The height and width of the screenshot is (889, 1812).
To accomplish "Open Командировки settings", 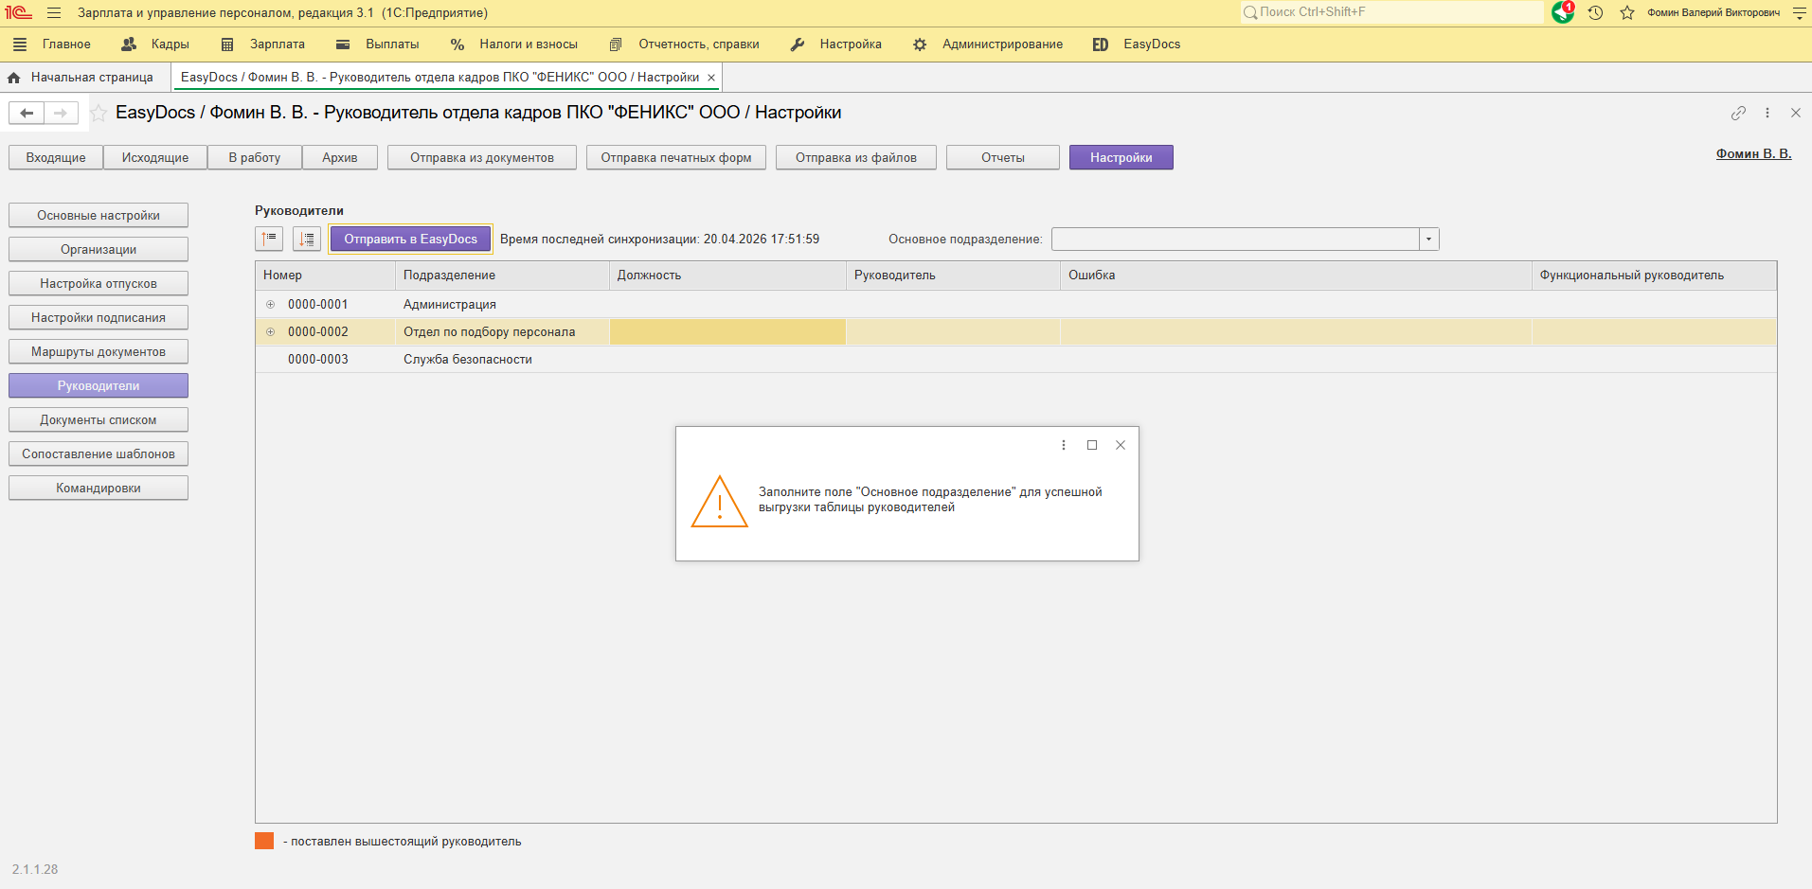I will click(99, 489).
